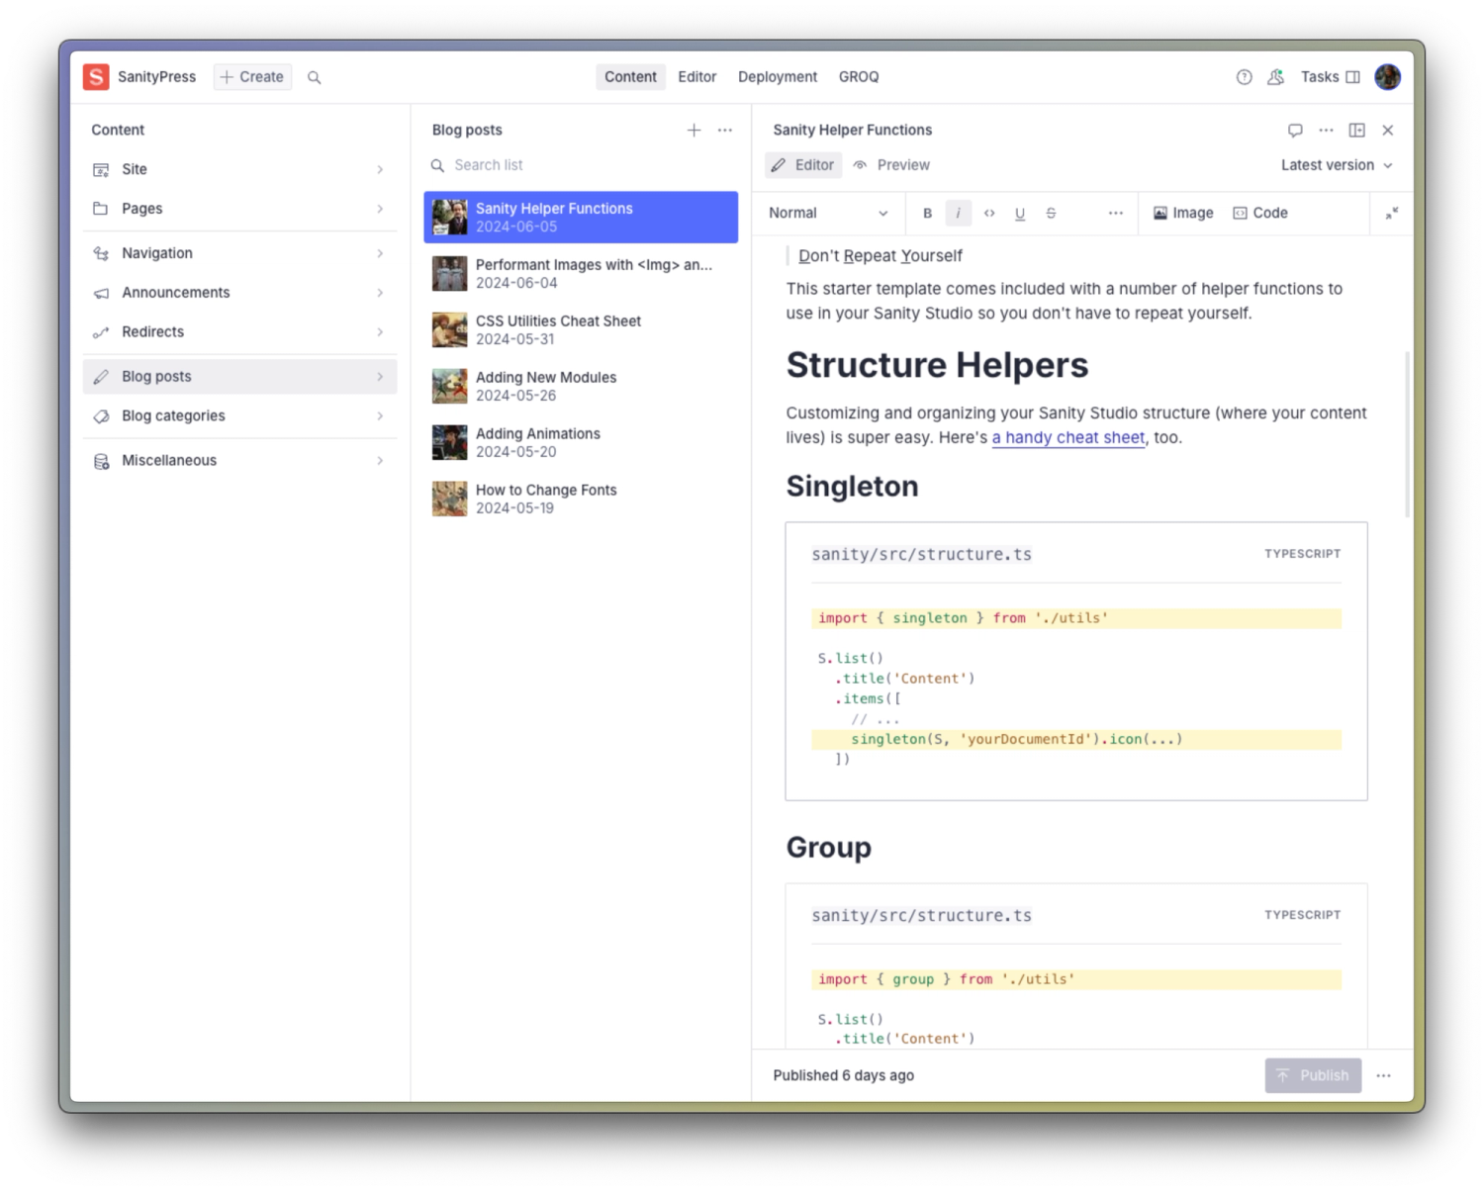
Task: Open the Adding Animations post
Action: pyautogui.click(x=581, y=443)
